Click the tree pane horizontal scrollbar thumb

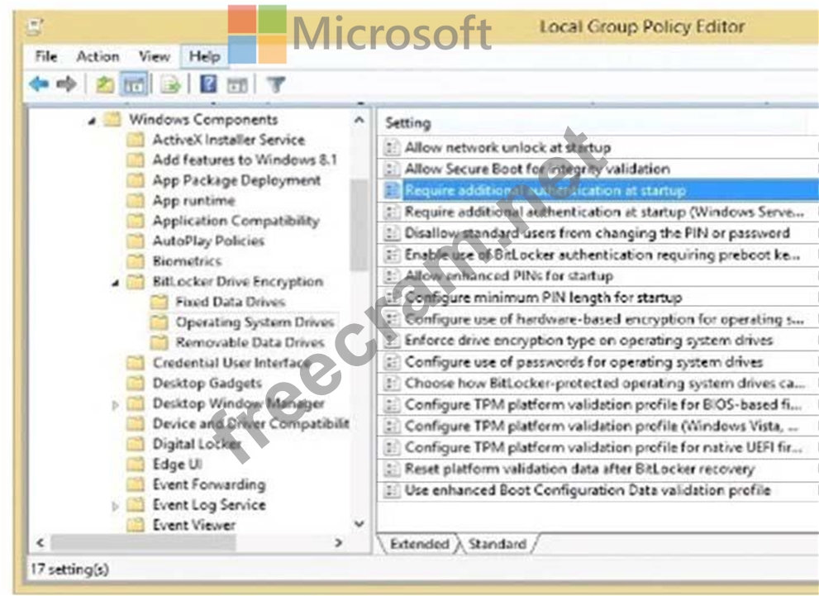[x=143, y=543]
